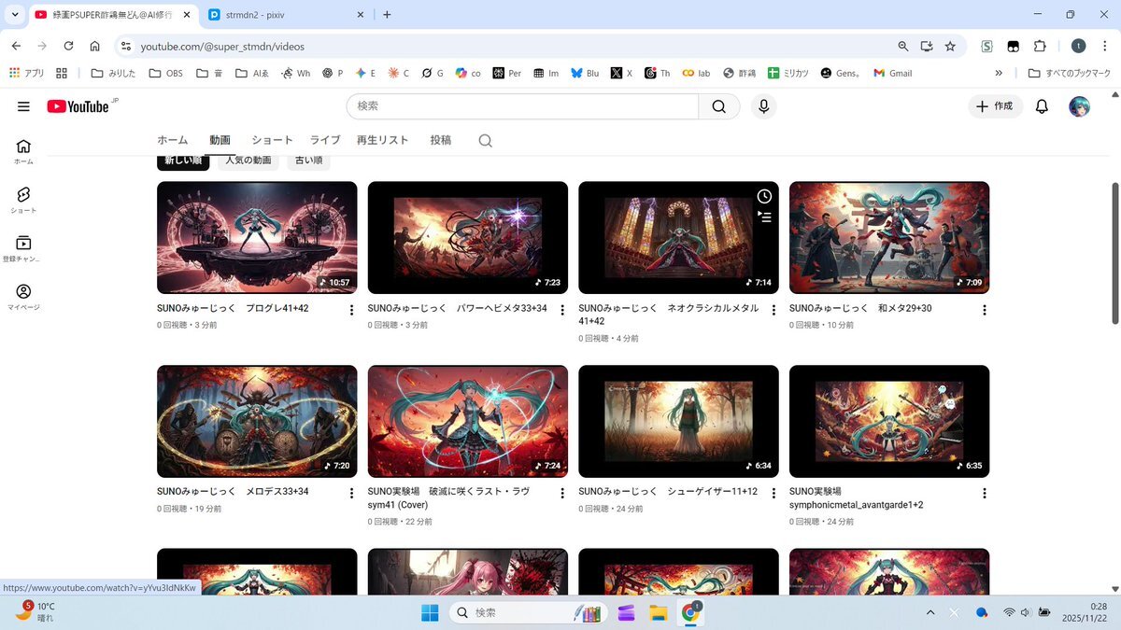Click the 作成 create button

pyautogui.click(x=995, y=106)
